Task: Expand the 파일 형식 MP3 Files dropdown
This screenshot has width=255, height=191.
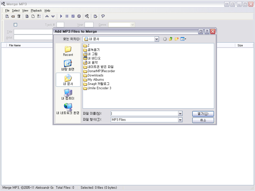Action: pyautogui.click(x=180, y=120)
